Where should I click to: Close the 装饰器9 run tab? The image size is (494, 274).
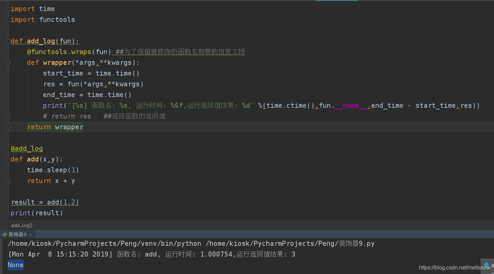click(31, 234)
